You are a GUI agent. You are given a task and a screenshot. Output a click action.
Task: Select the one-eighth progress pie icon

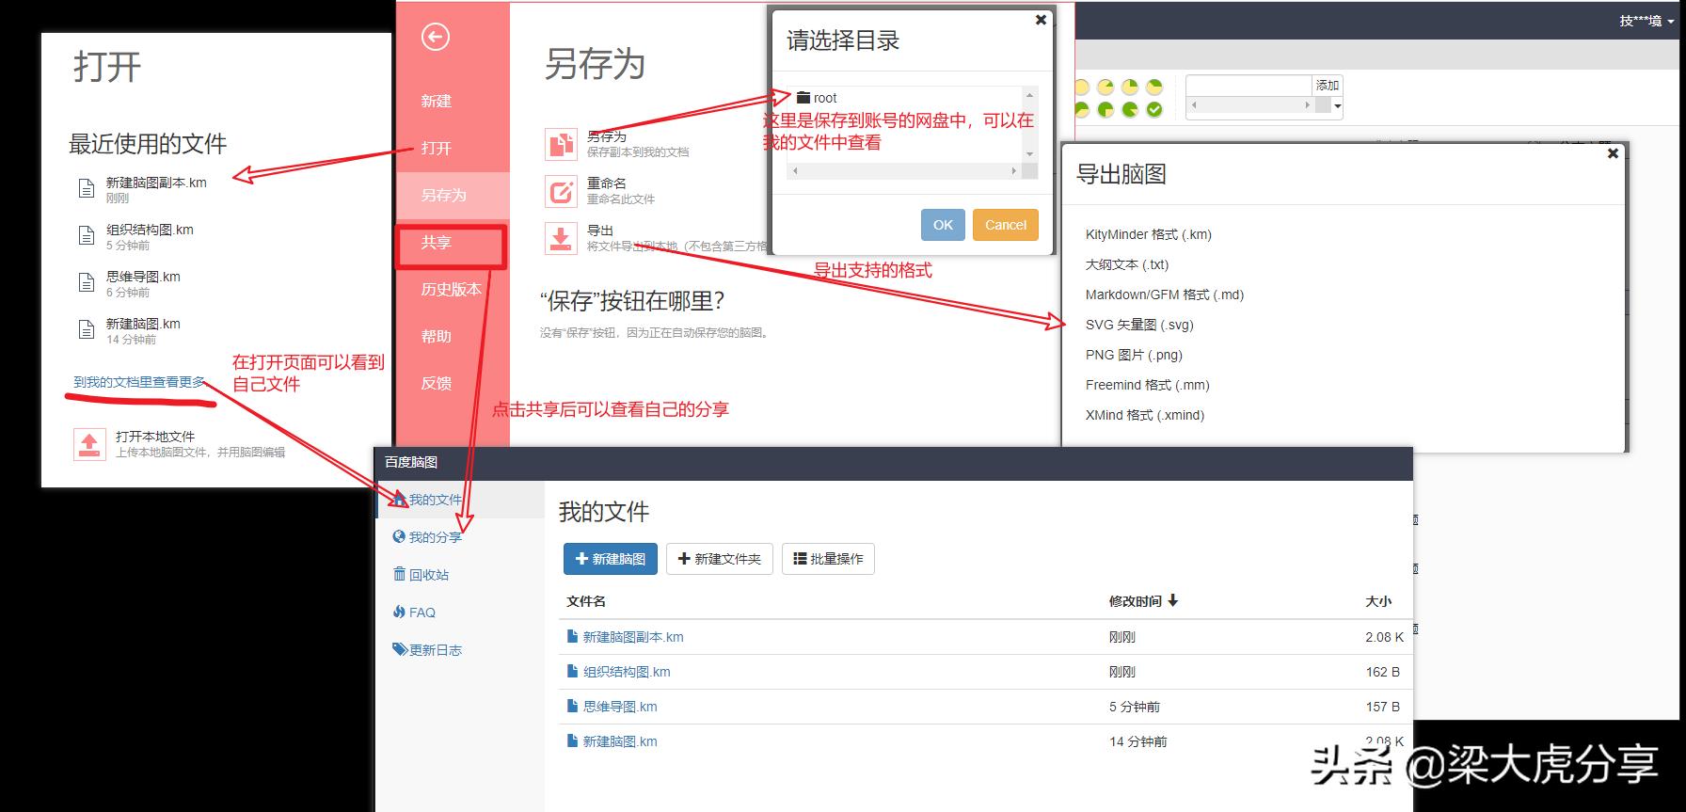[x=1105, y=87]
